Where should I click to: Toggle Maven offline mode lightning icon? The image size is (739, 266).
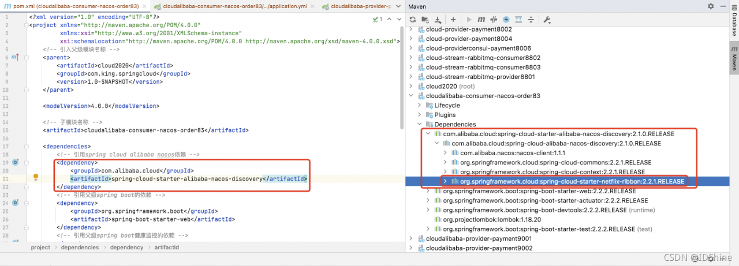pos(506,20)
